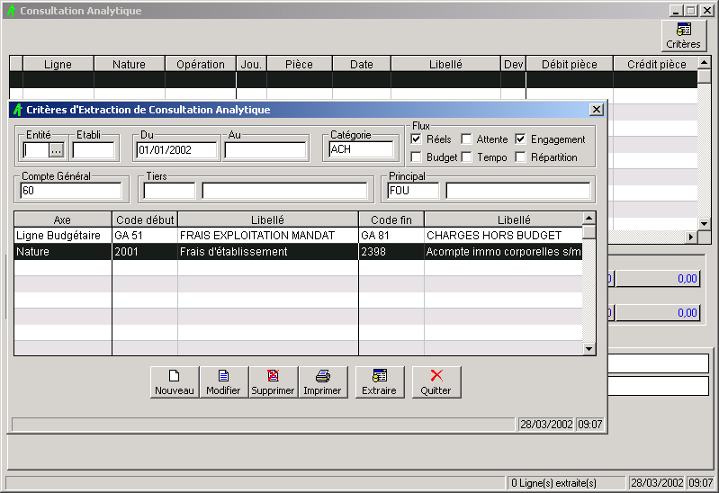Screen dimensions: 719x493
Task: Click the Au date field
Action: tap(265, 150)
